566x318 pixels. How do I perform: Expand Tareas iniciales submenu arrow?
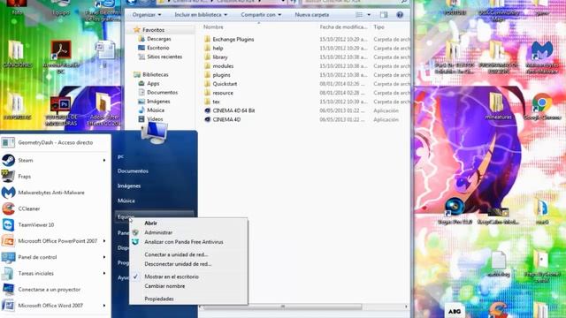point(104,273)
